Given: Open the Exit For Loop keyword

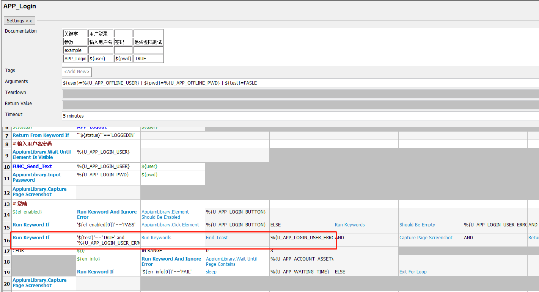Looking at the screenshot, I should [413, 272].
